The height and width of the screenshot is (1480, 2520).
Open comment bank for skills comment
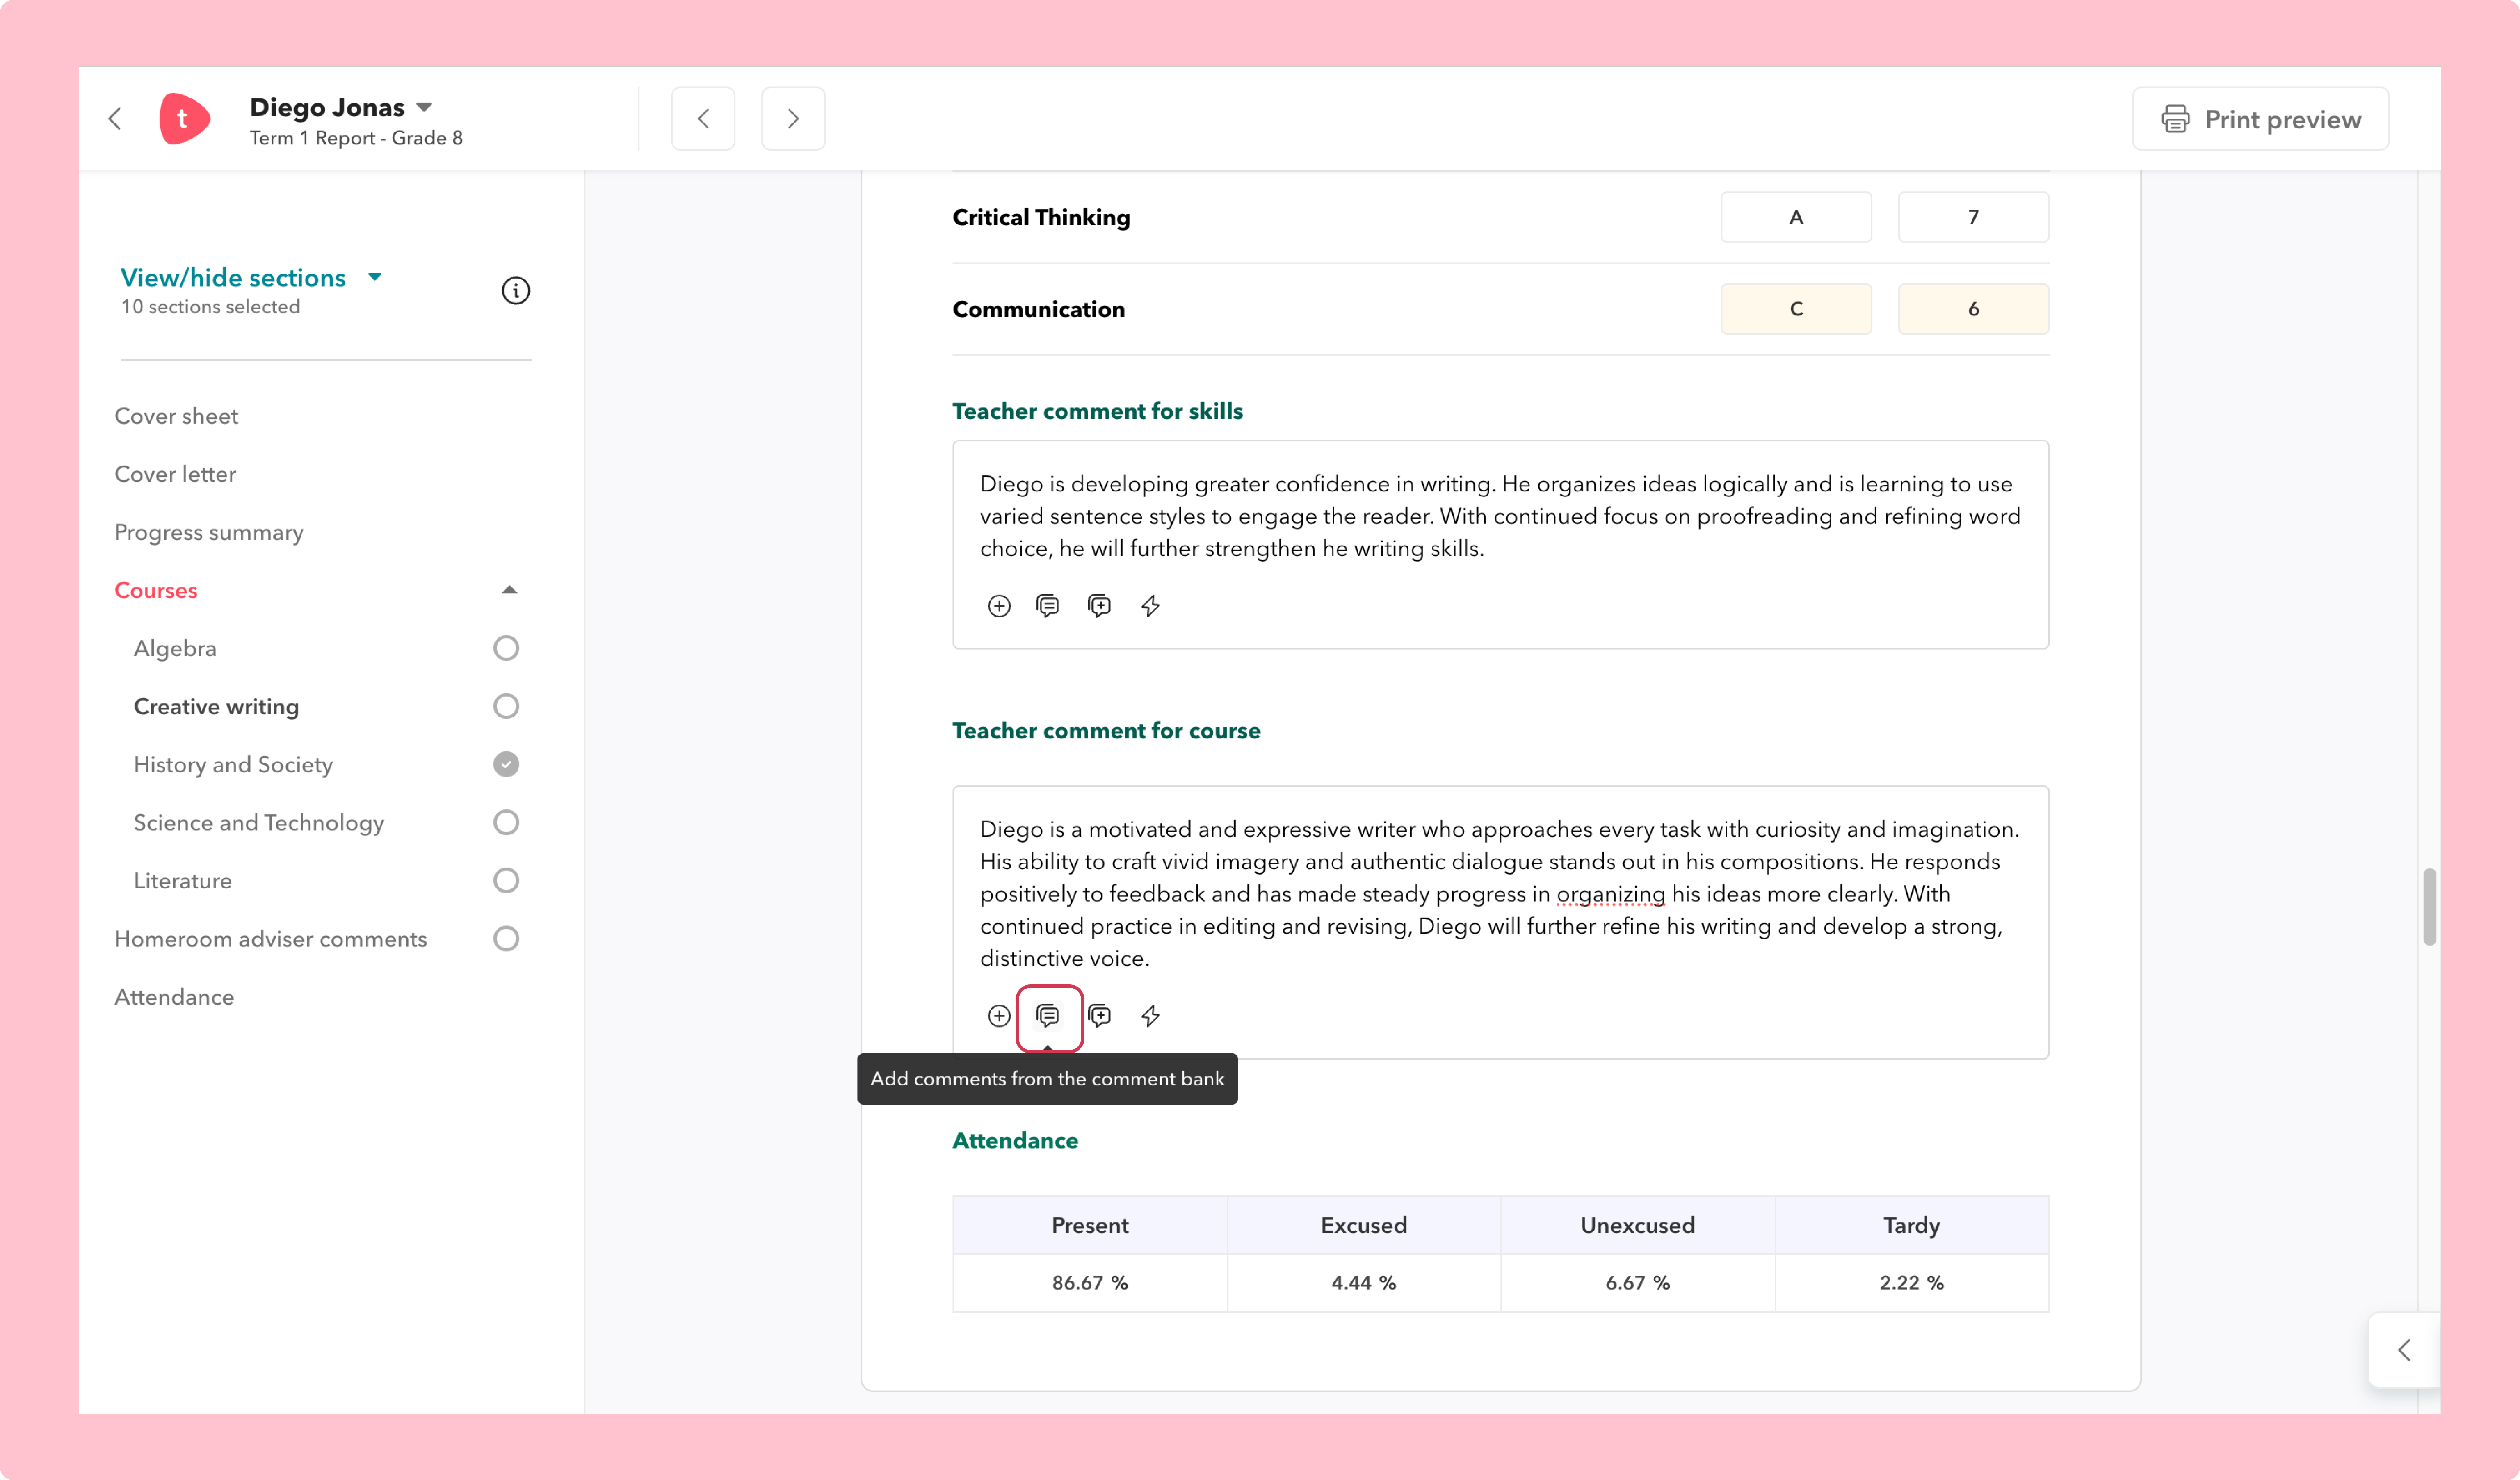pos(1047,605)
